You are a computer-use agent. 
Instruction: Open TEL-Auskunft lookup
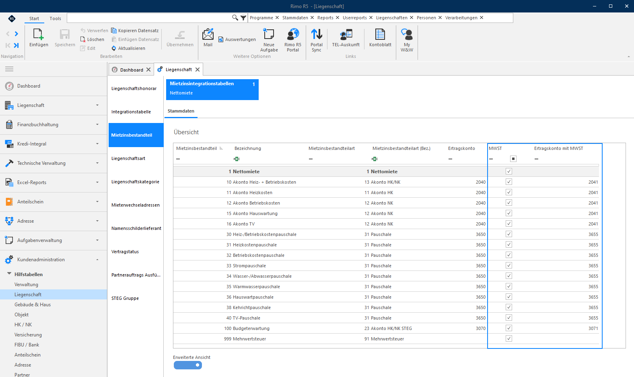click(346, 38)
